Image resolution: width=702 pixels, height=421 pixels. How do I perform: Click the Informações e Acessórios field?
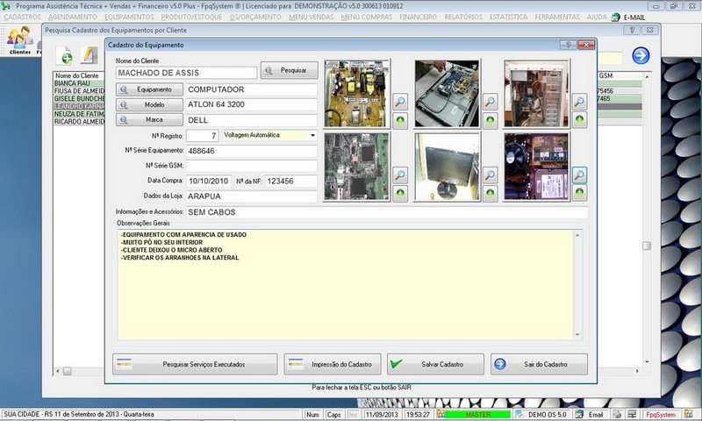click(387, 212)
